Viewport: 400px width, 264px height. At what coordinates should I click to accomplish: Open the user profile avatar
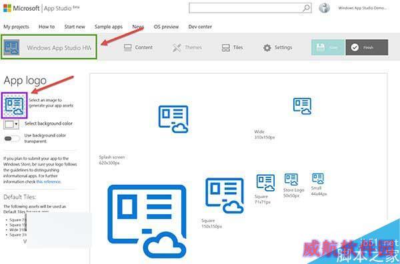[x=324, y=8]
